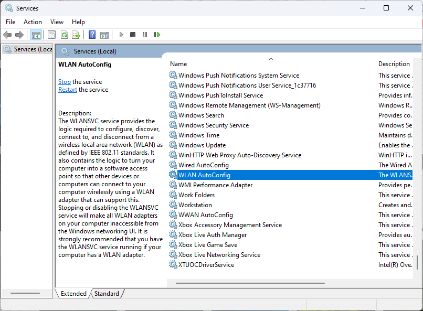This screenshot has height=311, width=423.
Task: Select Xbox Live Networking Service
Action: click(x=219, y=255)
